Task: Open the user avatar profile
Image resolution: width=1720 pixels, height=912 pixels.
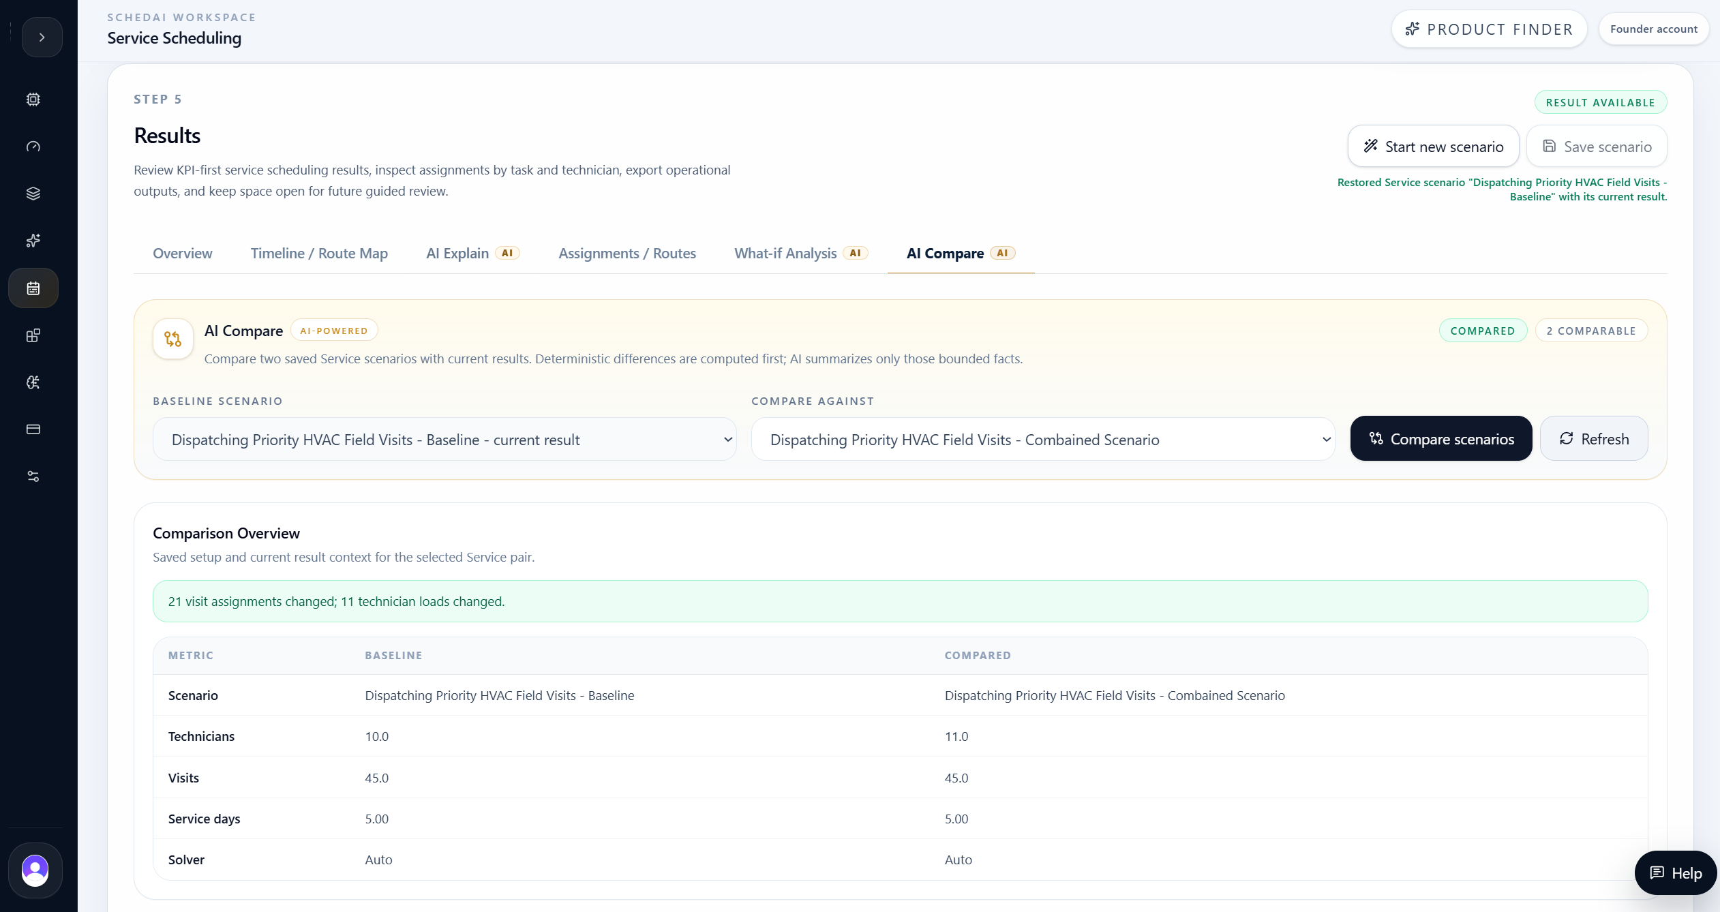Action: click(35, 870)
